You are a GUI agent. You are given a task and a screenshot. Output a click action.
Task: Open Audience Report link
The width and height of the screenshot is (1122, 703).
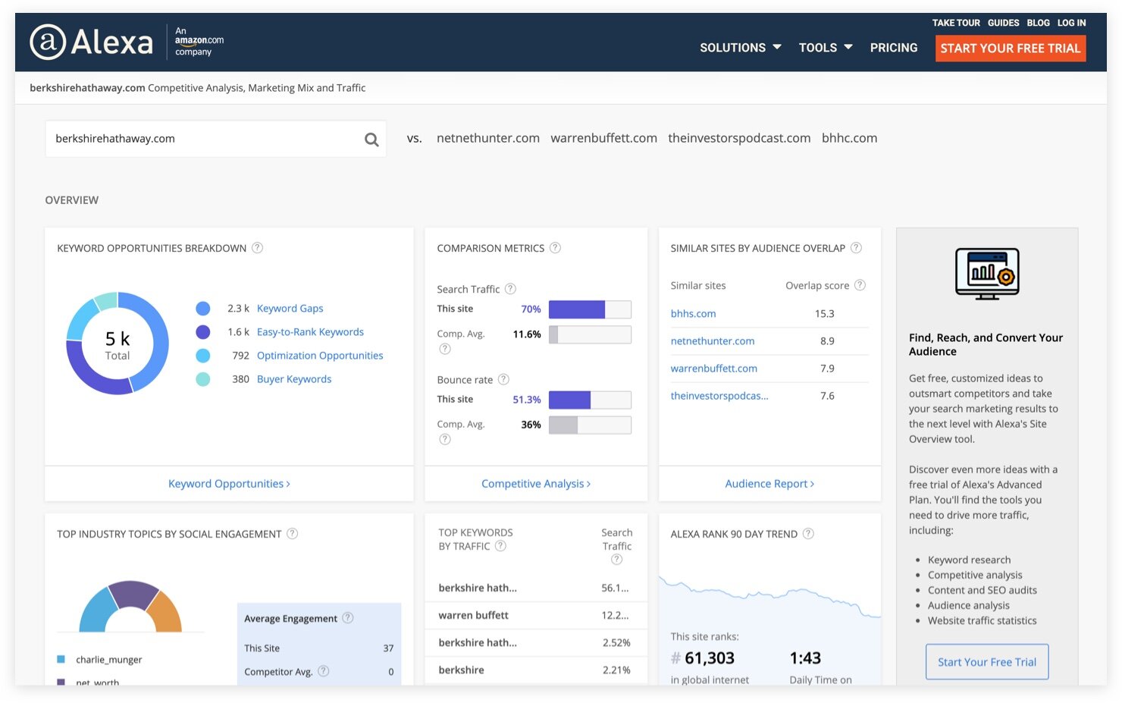[769, 484]
